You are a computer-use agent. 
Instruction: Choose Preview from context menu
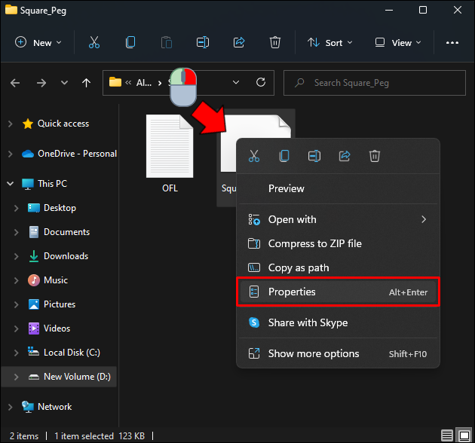tap(338, 188)
